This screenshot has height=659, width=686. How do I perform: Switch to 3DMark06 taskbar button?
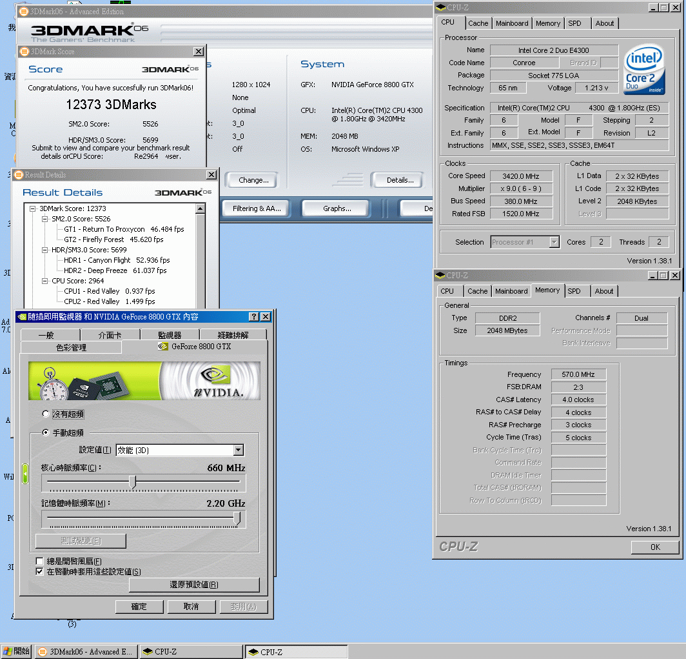(x=86, y=651)
